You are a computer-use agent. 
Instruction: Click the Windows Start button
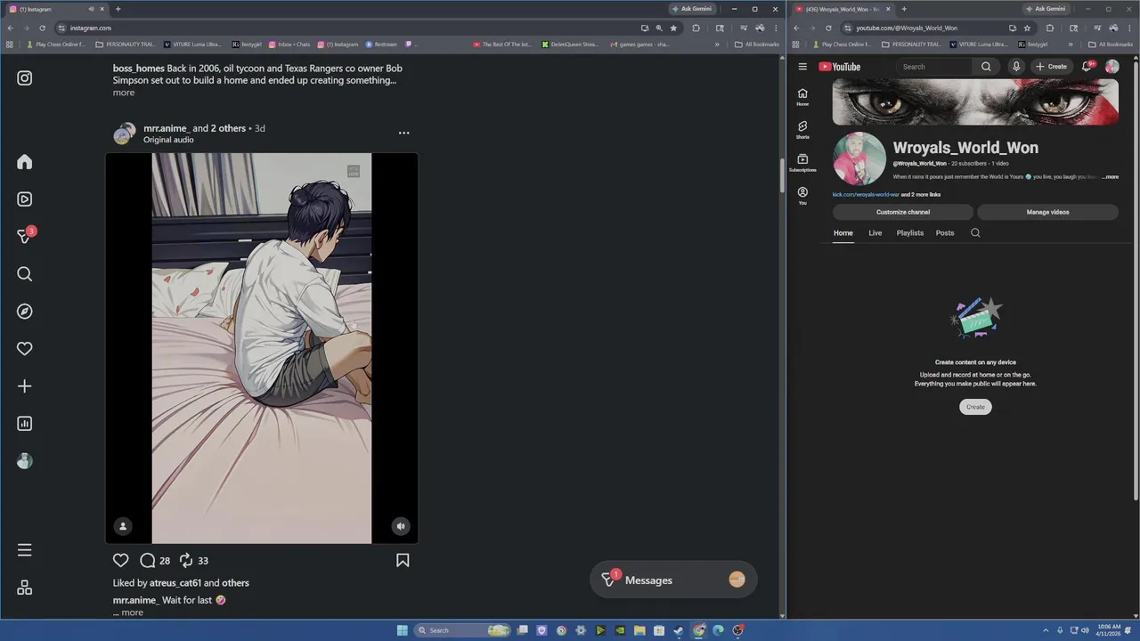click(402, 630)
